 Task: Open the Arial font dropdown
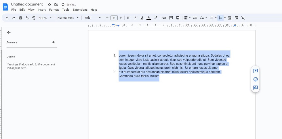[x=93, y=18]
